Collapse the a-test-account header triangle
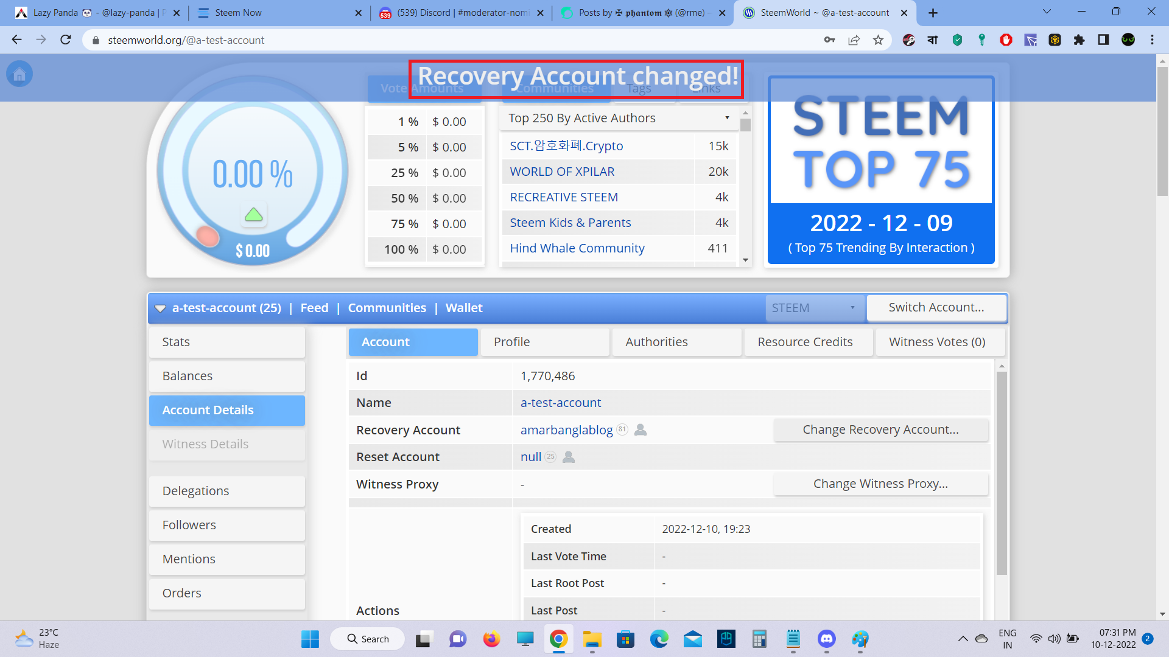 (160, 308)
